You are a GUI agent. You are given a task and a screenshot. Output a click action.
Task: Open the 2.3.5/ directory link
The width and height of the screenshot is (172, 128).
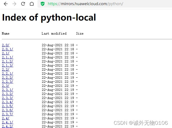7,106
